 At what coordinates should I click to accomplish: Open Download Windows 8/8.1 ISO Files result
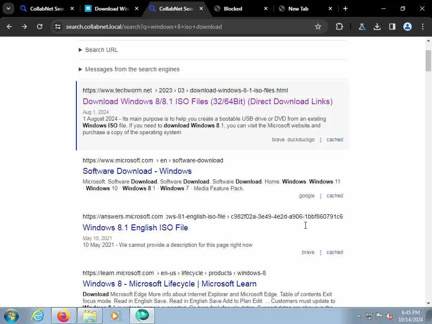208,101
